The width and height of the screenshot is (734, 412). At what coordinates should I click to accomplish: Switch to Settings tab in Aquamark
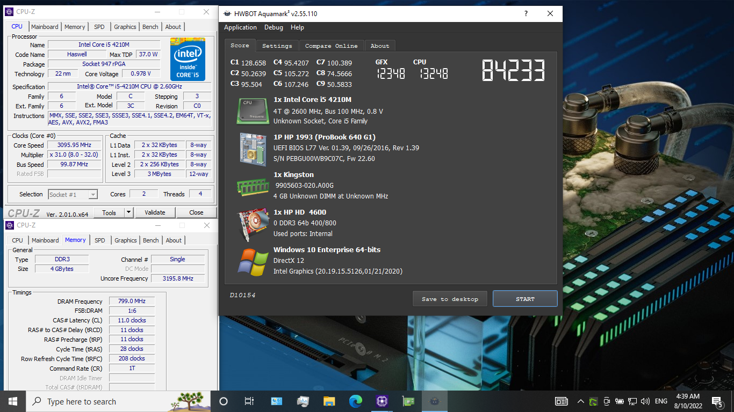click(277, 46)
